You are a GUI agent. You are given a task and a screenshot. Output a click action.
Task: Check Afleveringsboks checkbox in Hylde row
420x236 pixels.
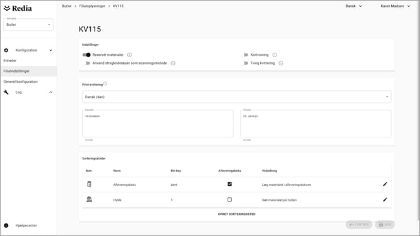[229, 200]
